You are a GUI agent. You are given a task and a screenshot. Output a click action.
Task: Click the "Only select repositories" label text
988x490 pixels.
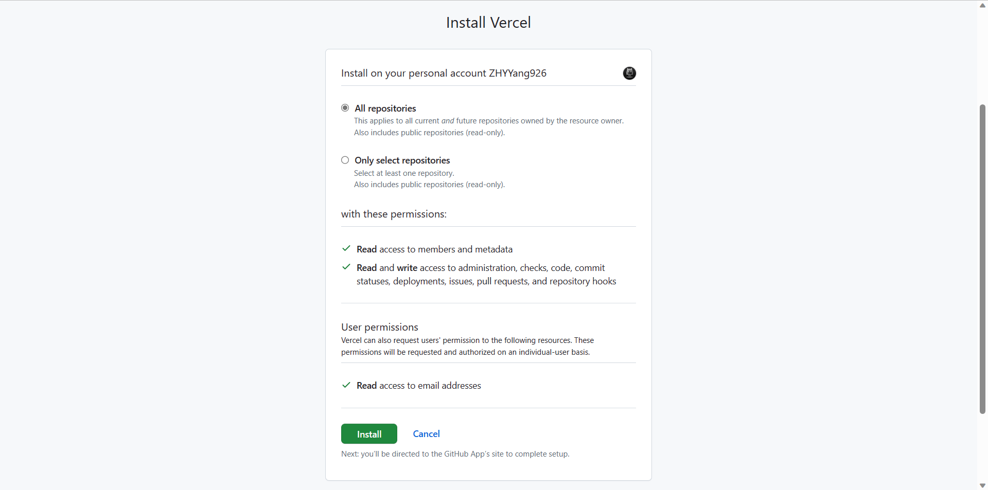(x=402, y=160)
